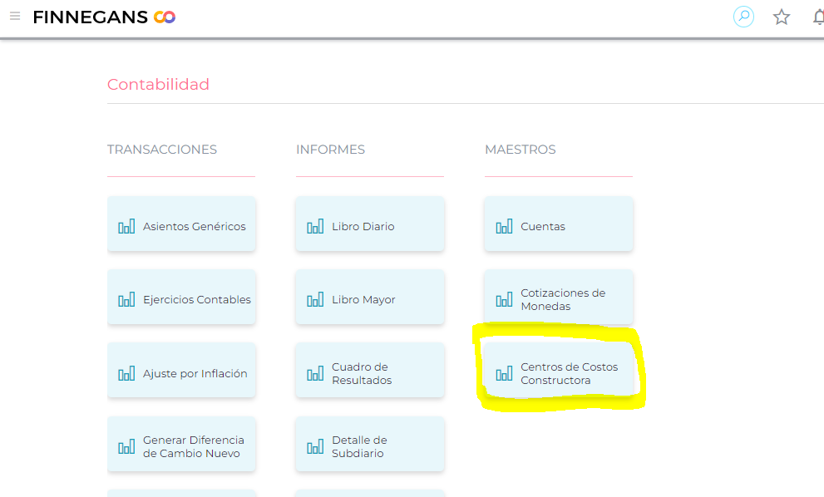Open Detalle de Subdiario report
The width and height of the screenshot is (824, 497).
point(369,446)
